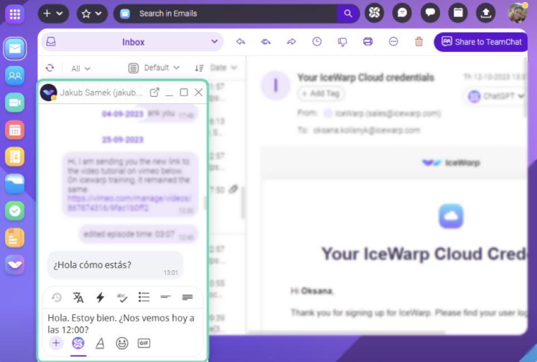
Task: Open the calendar icon in top bar
Action: coord(458,13)
